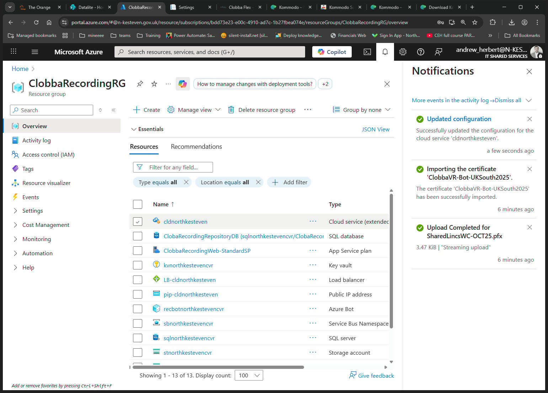Uncheck the cldnorthkesteven row checkbox
Image resolution: width=548 pixels, height=393 pixels.
[x=138, y=222]
